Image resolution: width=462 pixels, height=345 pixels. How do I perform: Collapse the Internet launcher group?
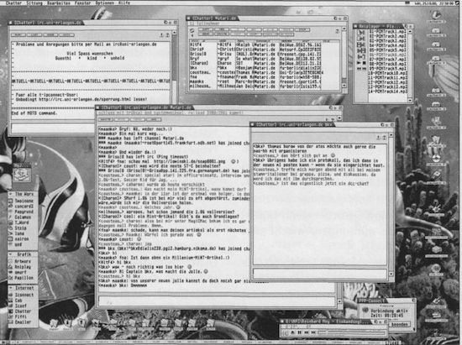(11, 288)
